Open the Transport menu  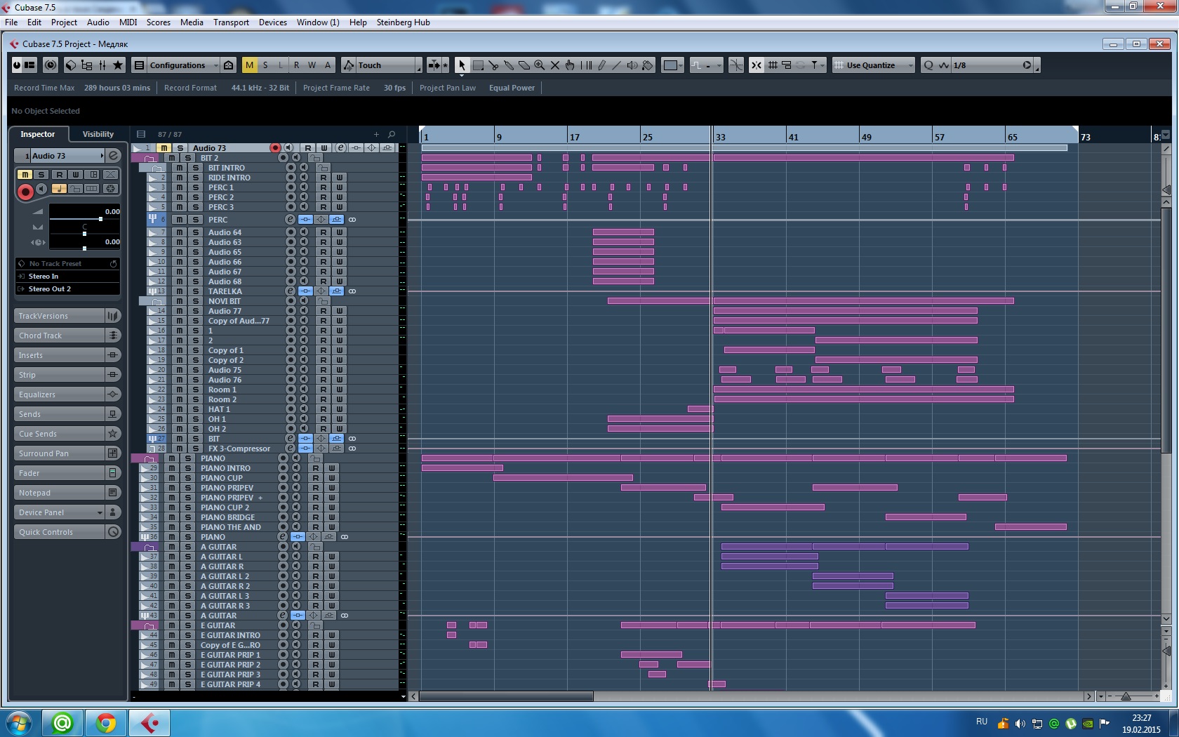pyautogui.click(x=231, y=22)
